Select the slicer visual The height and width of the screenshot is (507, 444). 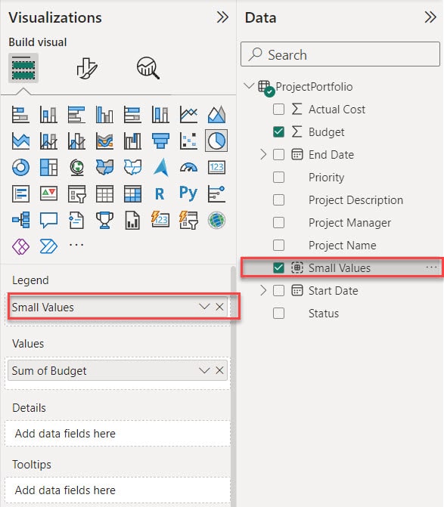coord(76,193)
